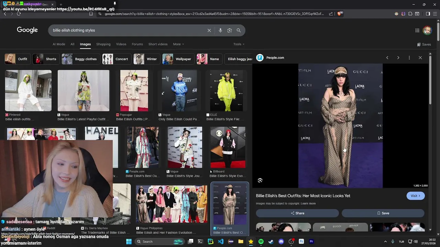Open Photoshop from the taskbar
The height and width of the screenshot is (247, 440).
click(x=301, y=242)
